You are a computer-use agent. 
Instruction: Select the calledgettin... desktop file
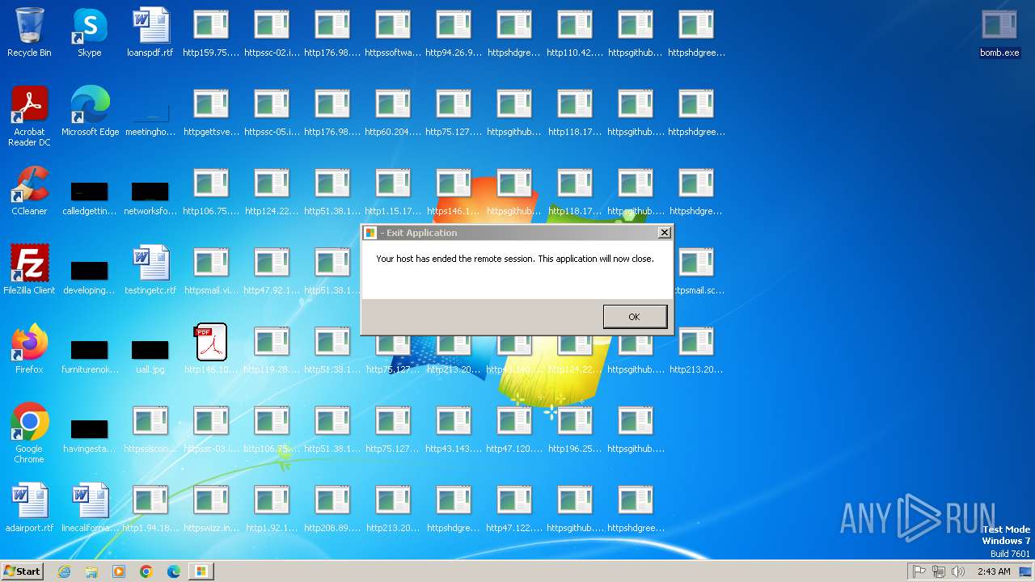click(90, 197)
